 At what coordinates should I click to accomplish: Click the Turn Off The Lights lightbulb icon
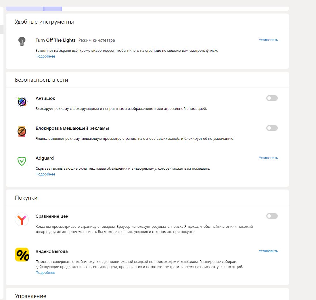[x=22, y=41]
